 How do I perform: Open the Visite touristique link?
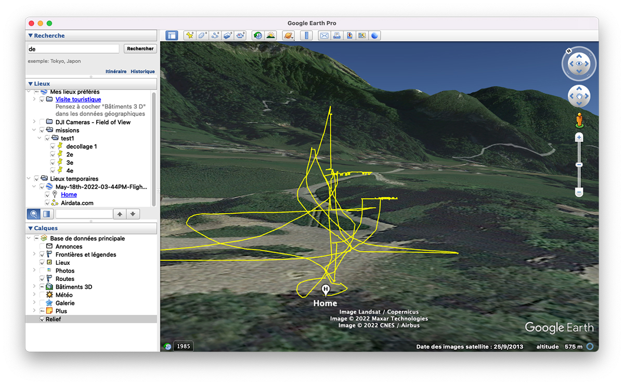pos(79,99)
